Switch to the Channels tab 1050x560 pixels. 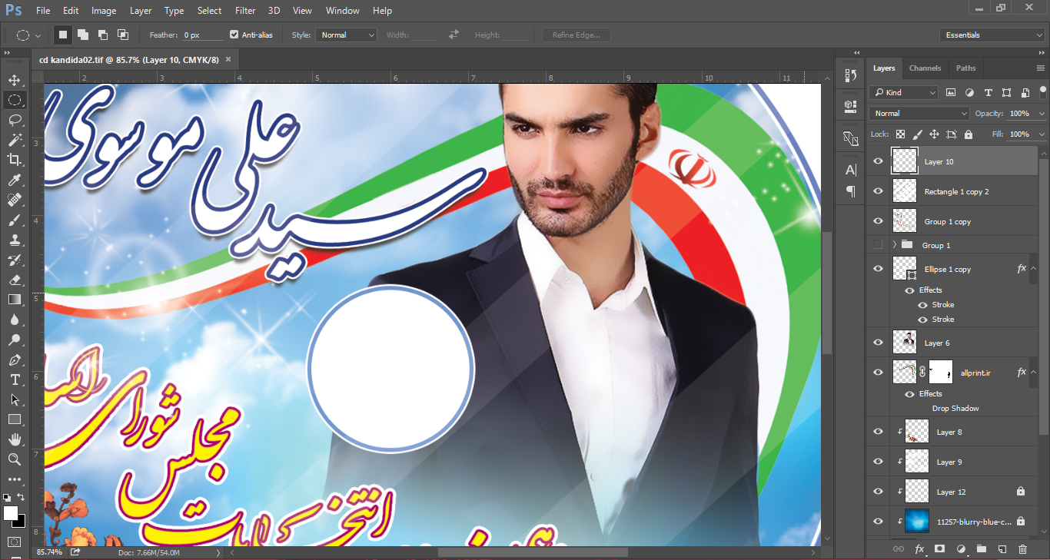click(x=925, y=68)
